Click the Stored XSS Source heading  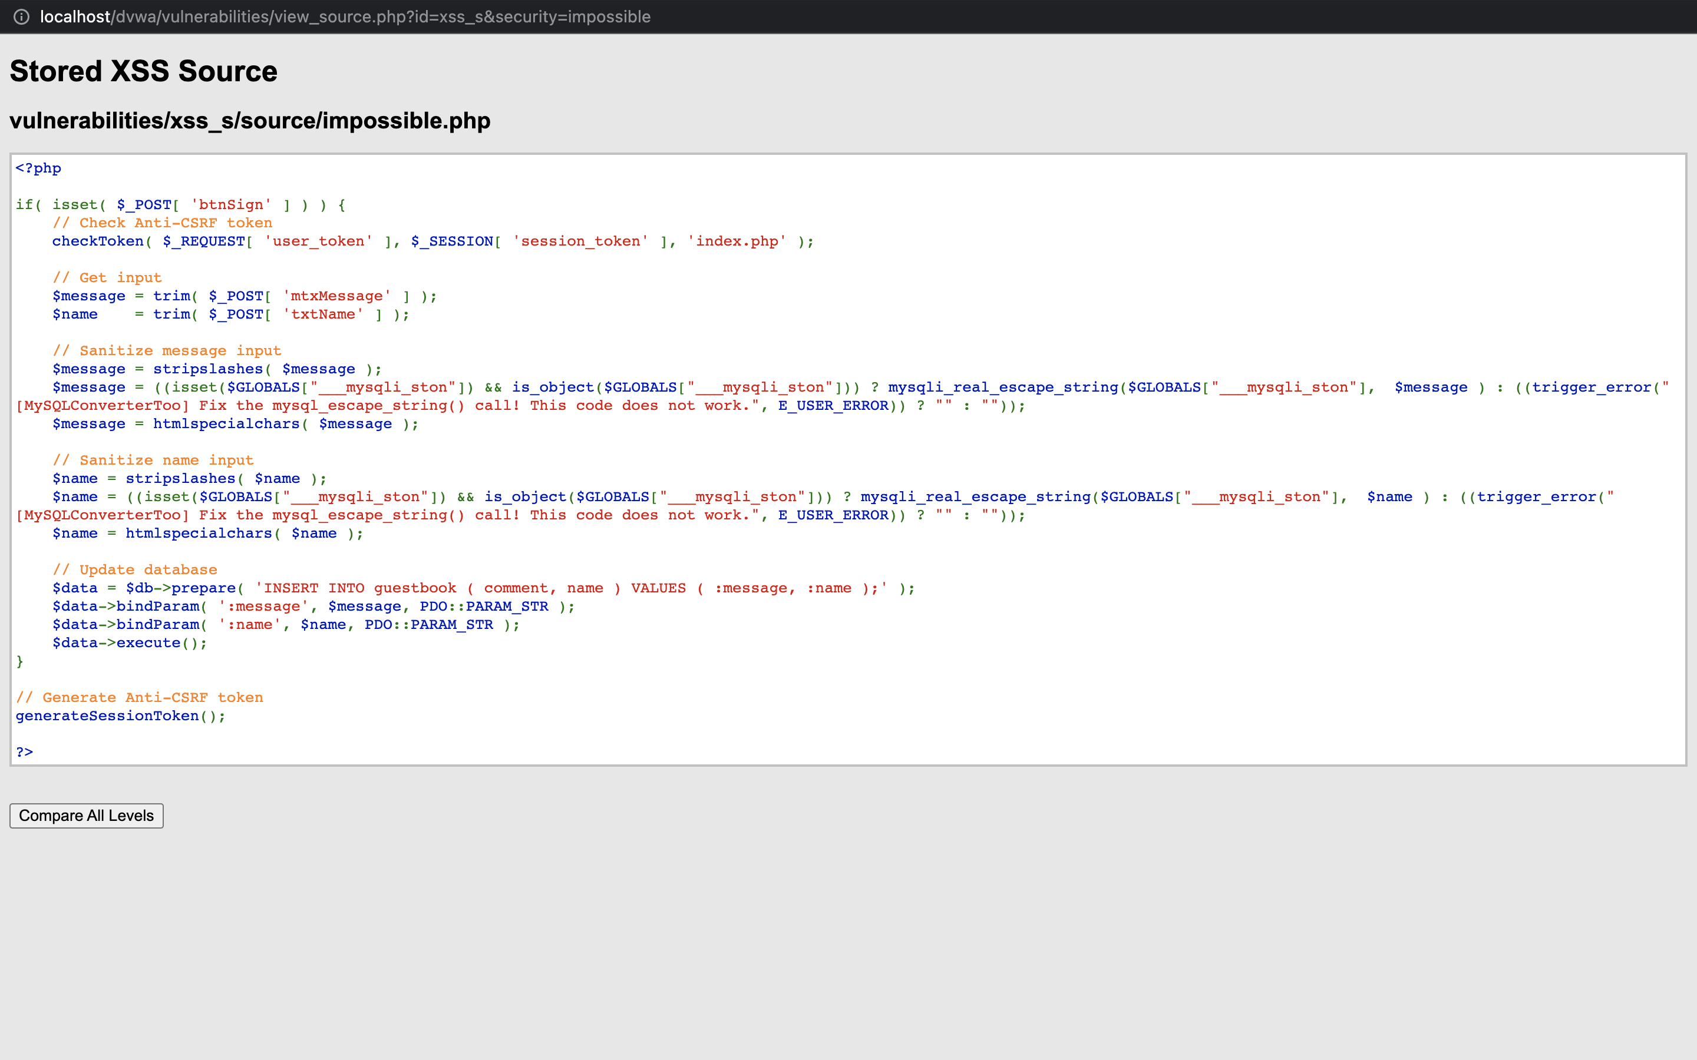pyautogui.click(x=144, y=71)
